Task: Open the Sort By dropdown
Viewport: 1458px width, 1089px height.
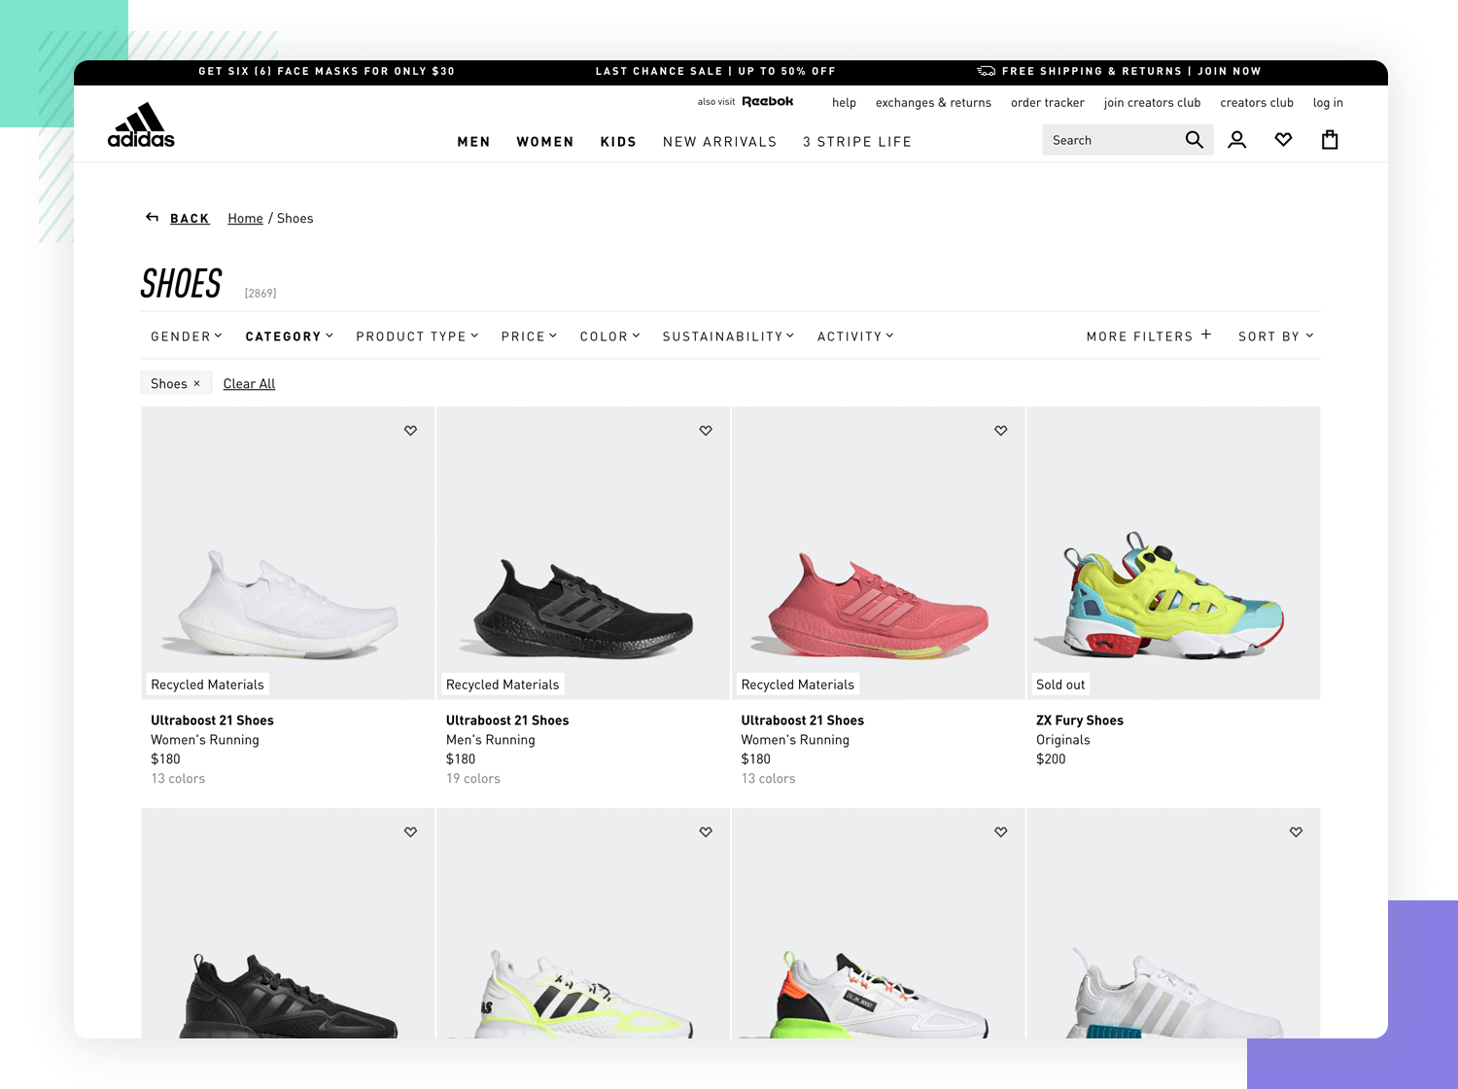Action: [x=1276, y=336]
